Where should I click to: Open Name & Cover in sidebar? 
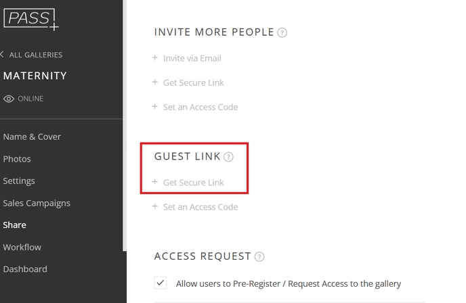(32, 137)
